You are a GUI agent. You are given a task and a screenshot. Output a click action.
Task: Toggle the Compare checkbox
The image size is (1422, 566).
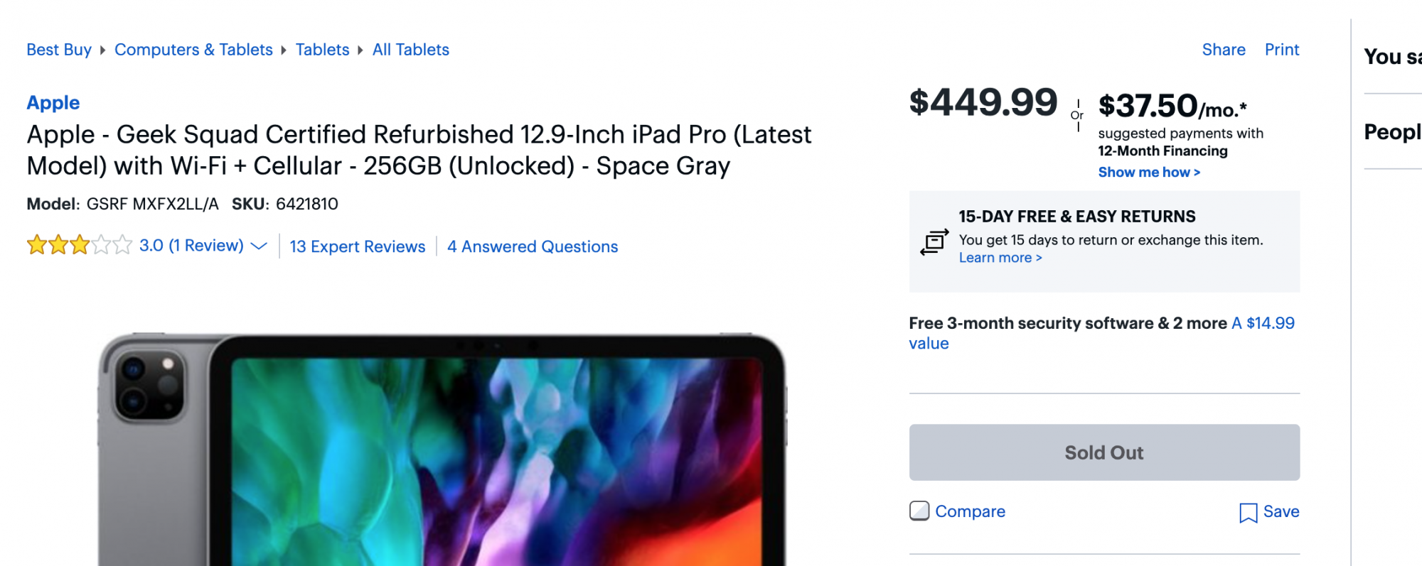point(919,511)
